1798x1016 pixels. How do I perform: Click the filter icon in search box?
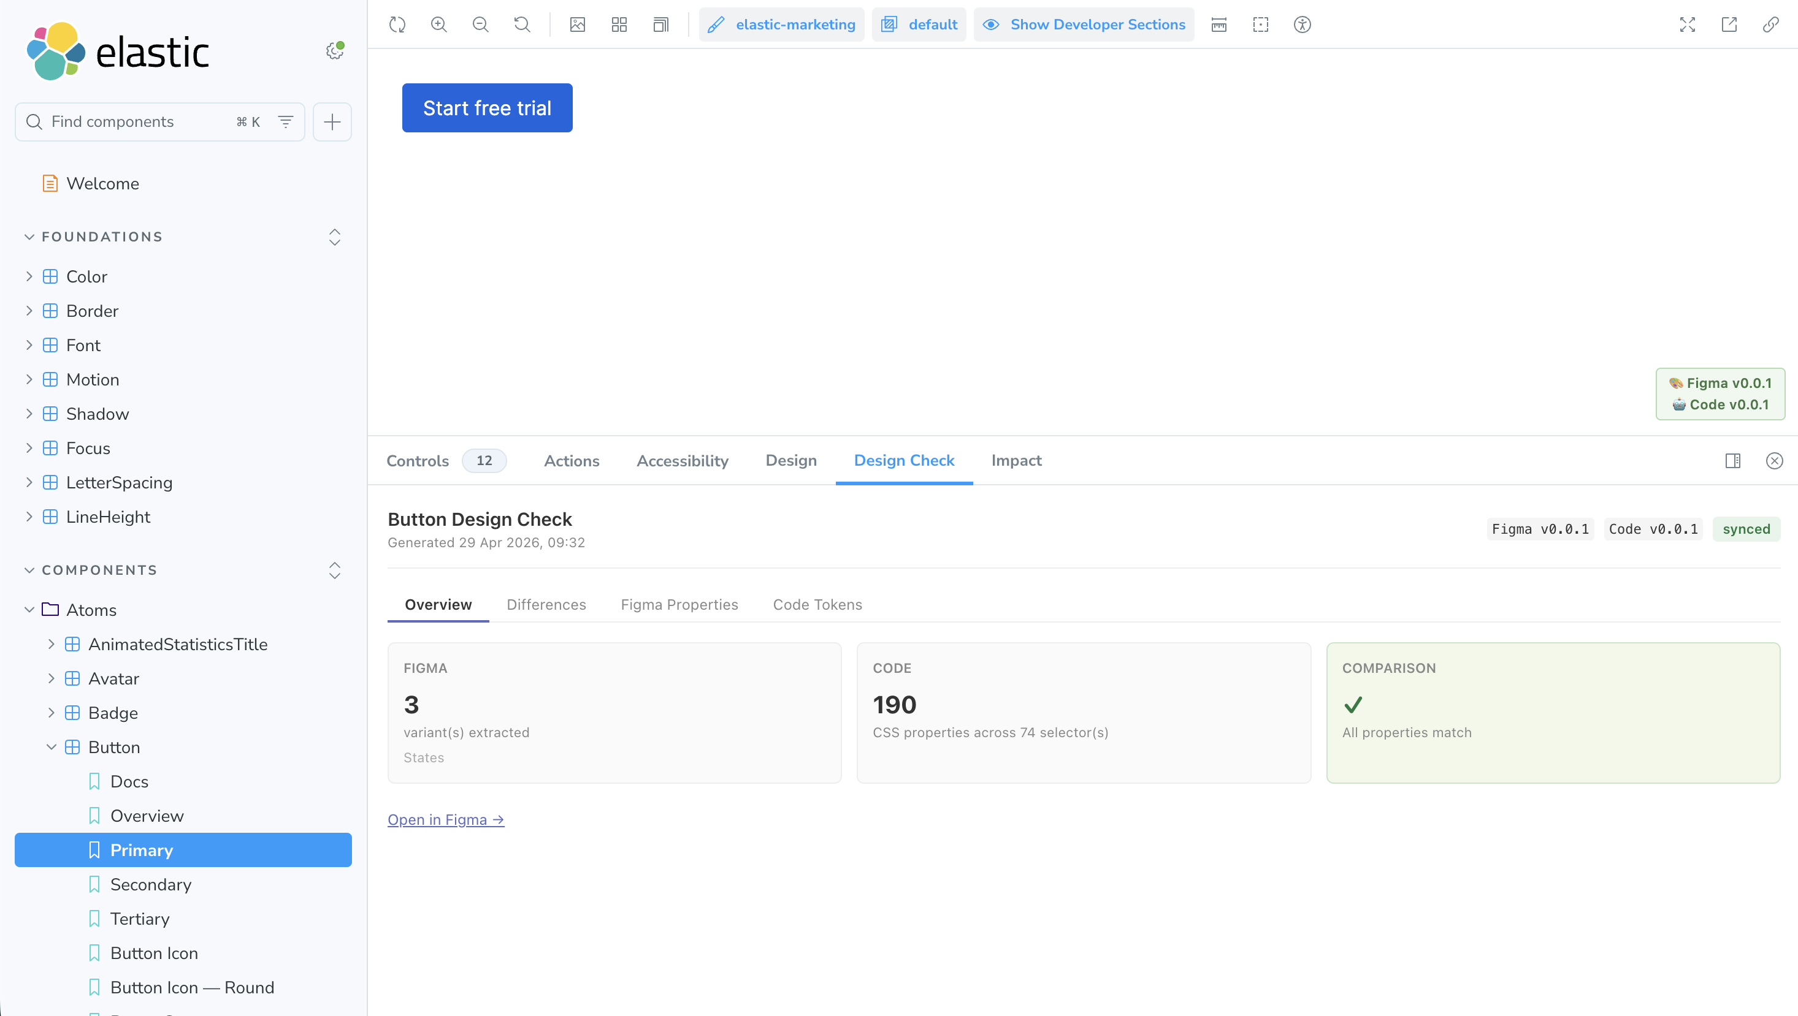[x=286, y=121]
